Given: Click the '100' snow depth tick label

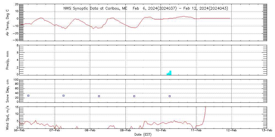Looking at the screenshot, I should coord(16,80).
